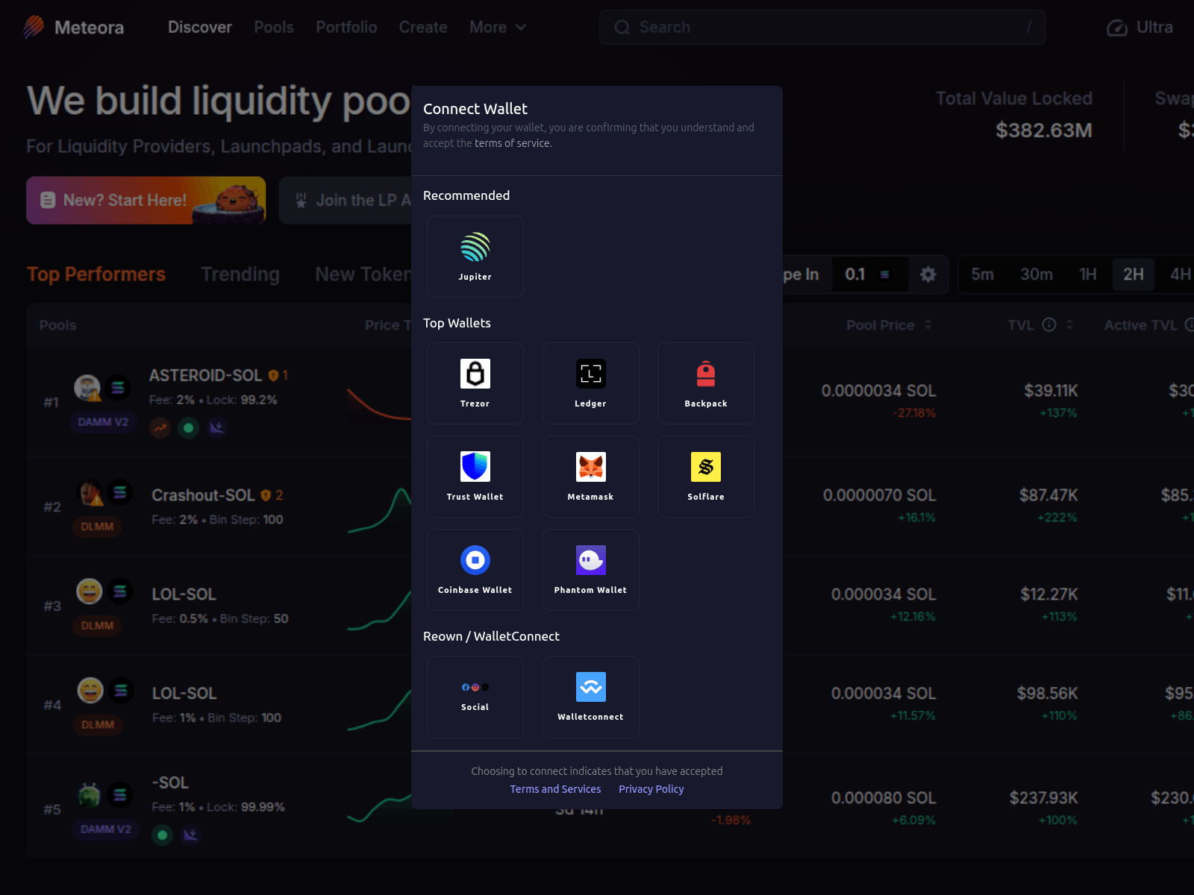Click the purple lock badge under ASTEROID-SOL

[217, 428]
